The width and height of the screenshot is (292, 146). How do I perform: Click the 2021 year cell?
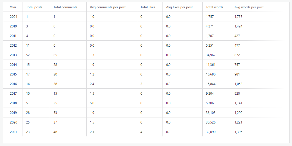[13, 132]
